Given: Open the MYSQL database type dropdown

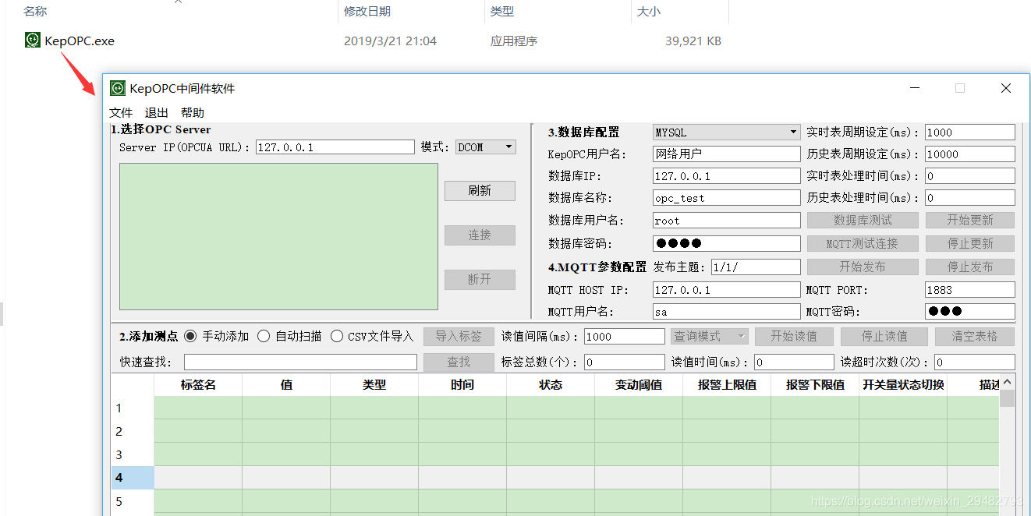Looking at the screenshot, I should coord(727,133).
